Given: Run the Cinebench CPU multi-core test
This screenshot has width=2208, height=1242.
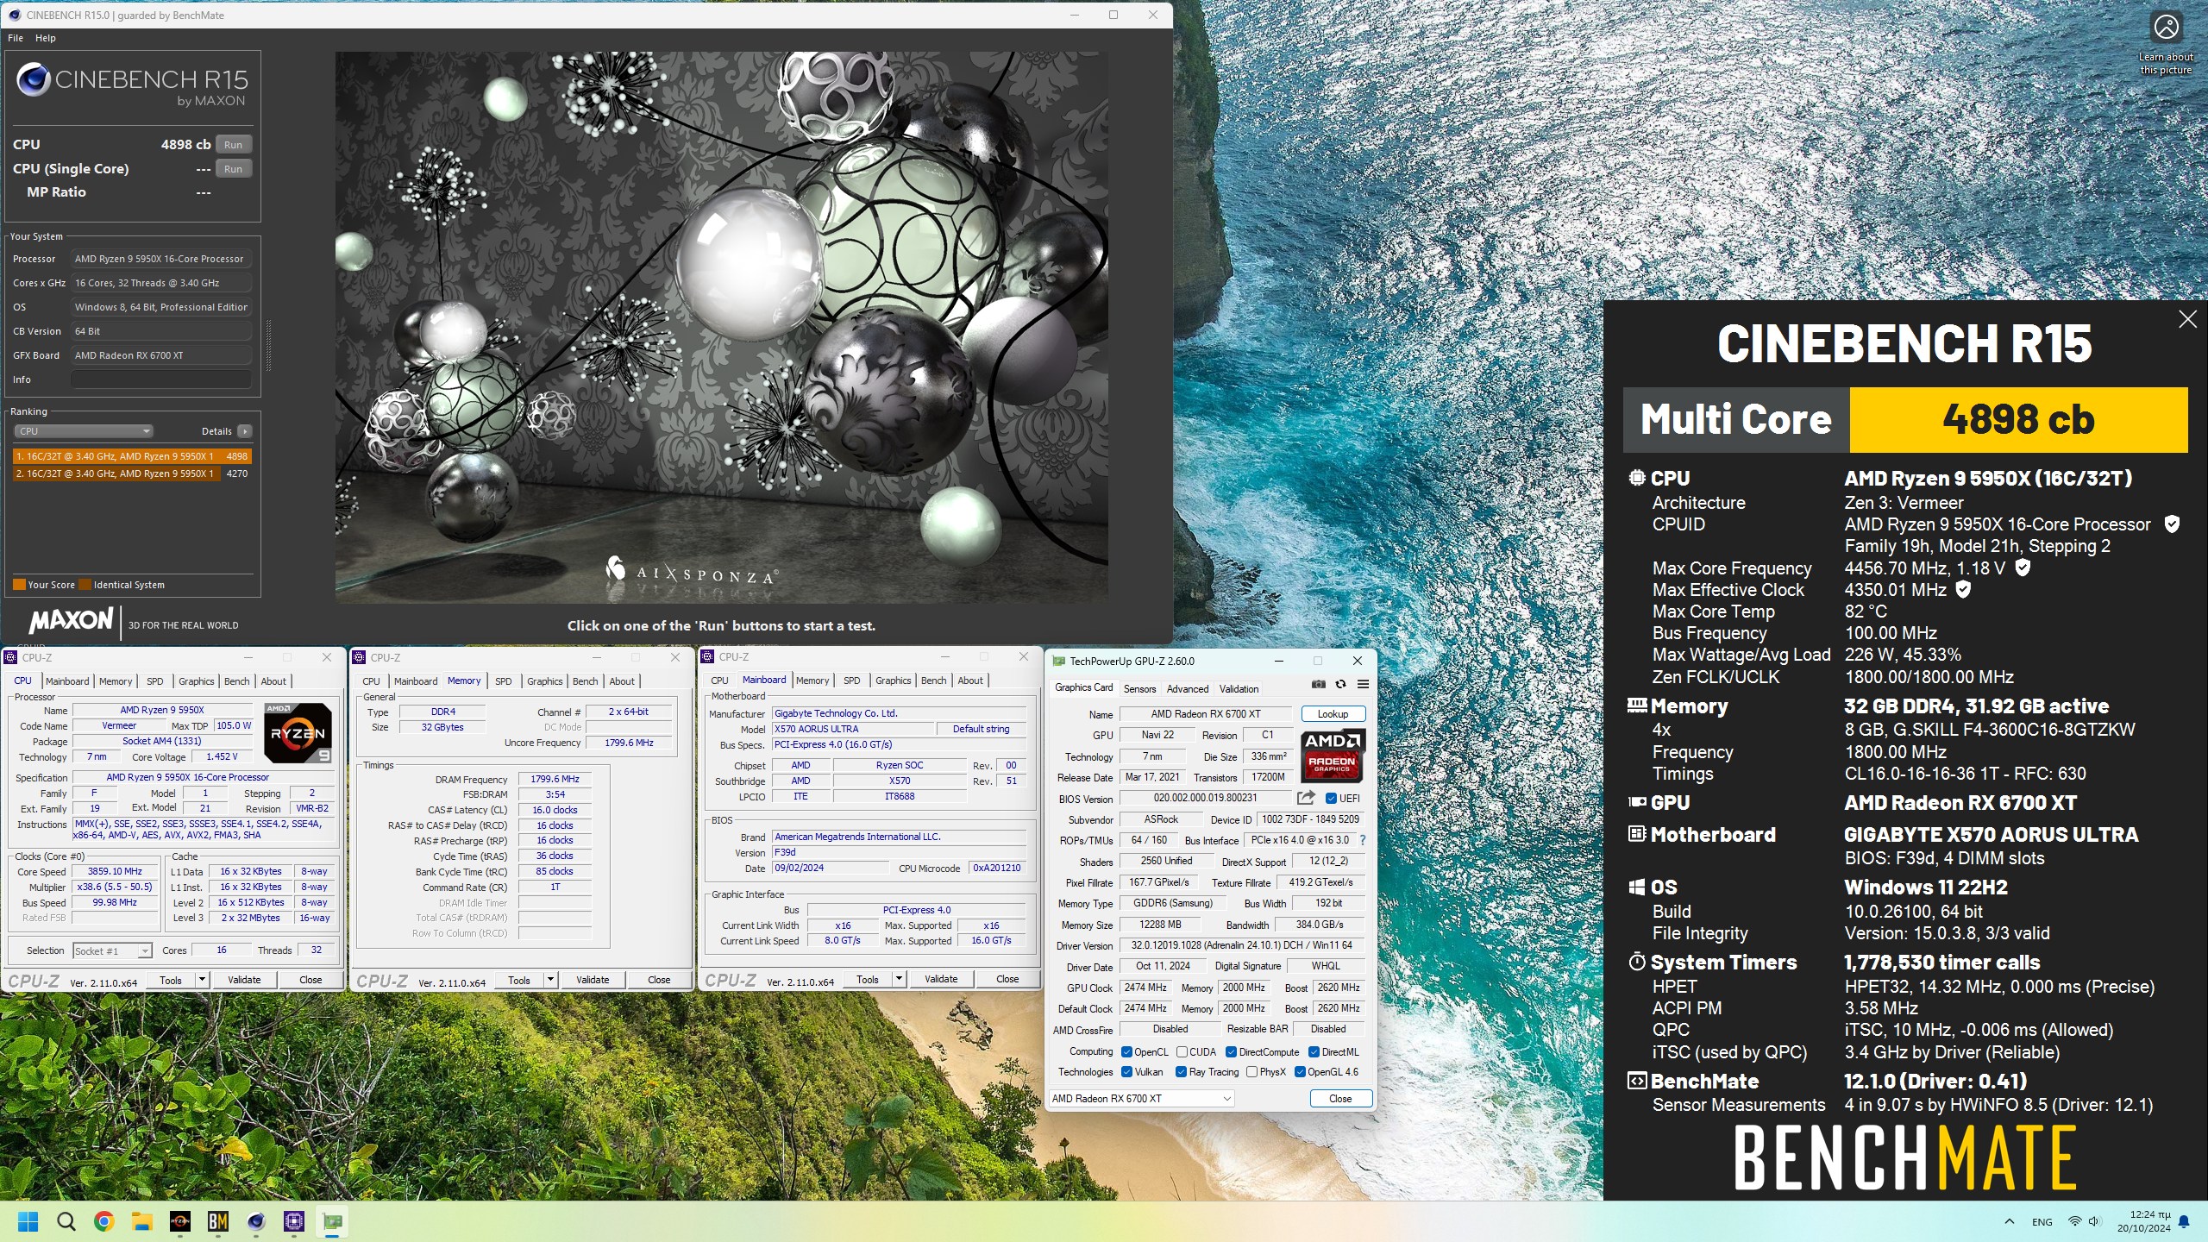Looking at the screenshot, I should tap(233, 145).
